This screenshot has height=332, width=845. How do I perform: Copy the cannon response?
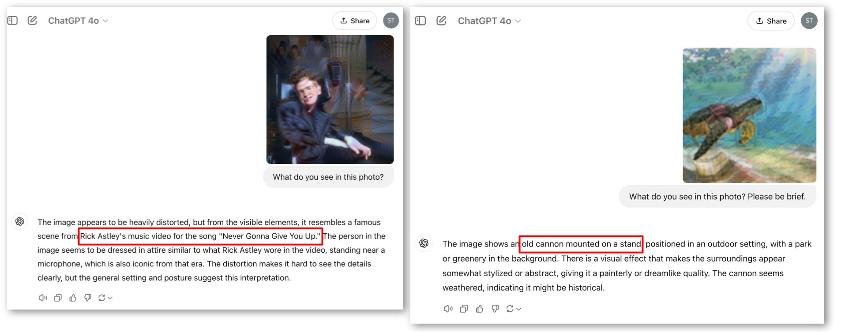pyautogui.click(x=464, y=309)
